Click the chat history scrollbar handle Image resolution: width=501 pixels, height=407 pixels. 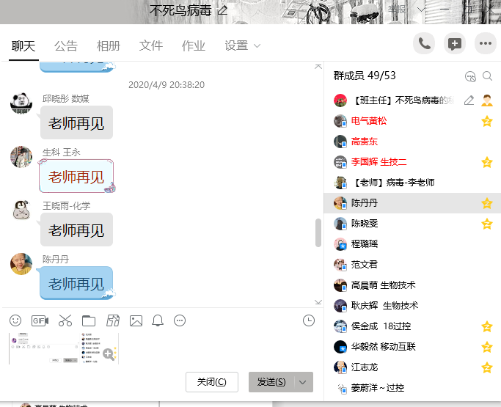click(318, 232)
